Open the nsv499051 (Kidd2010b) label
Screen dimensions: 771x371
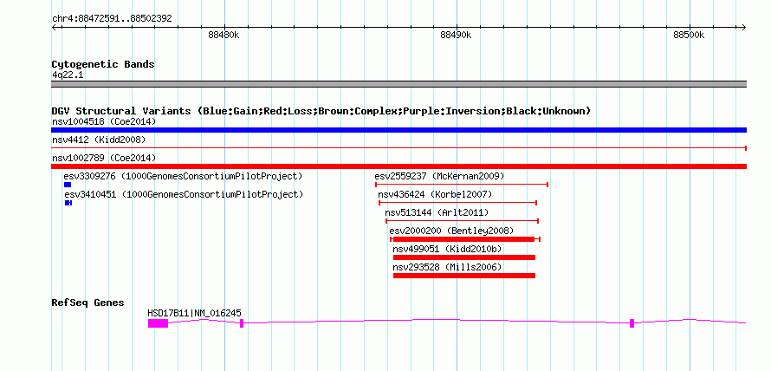click(x=448, y=249)
